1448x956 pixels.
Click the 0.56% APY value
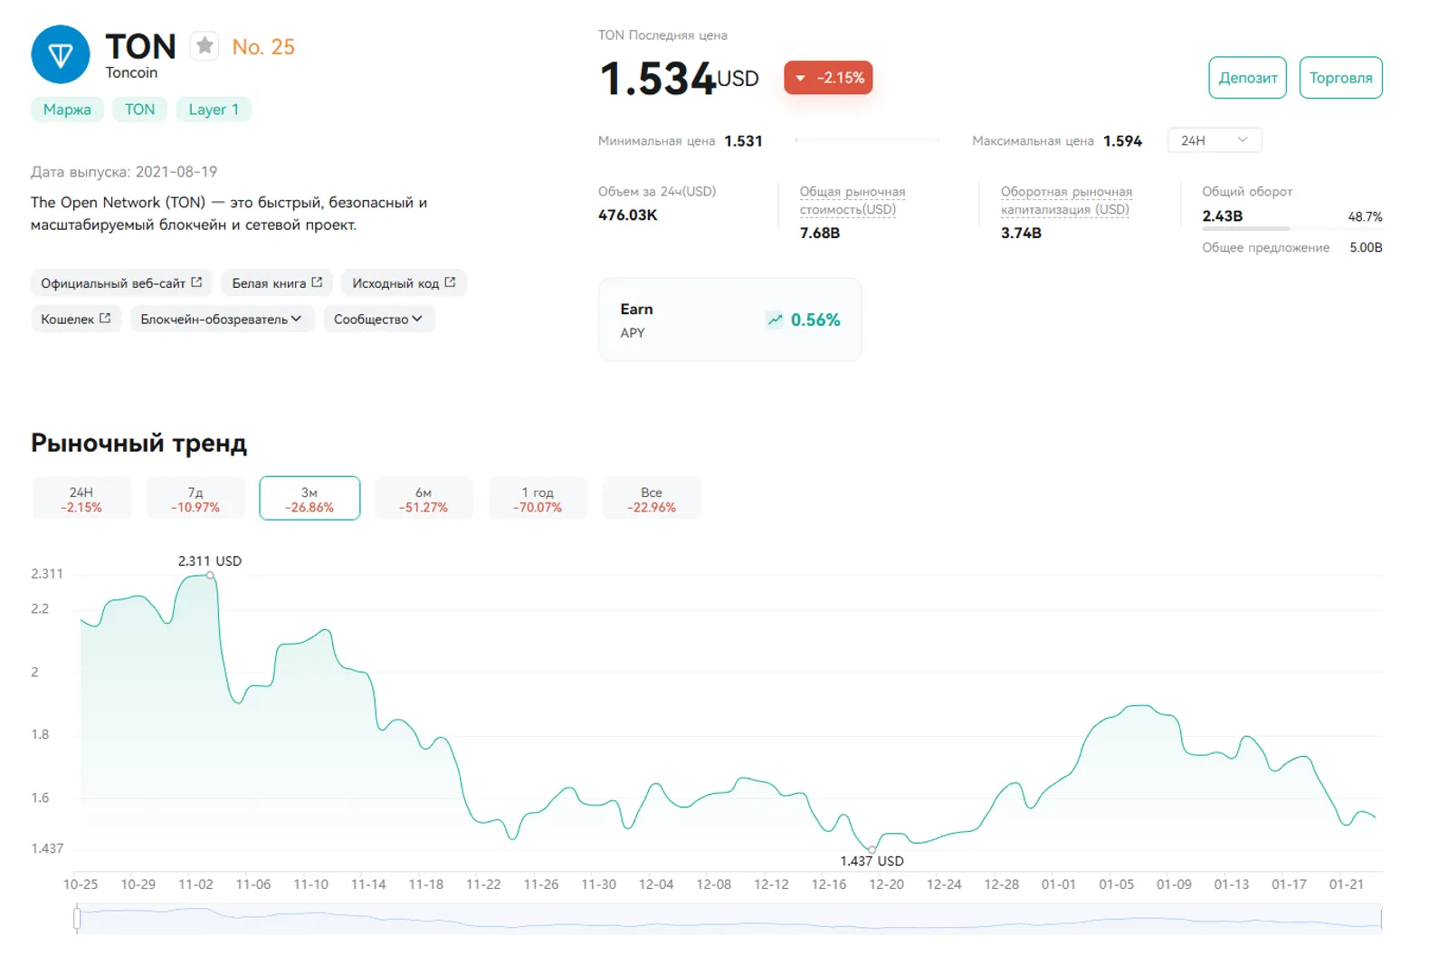[x=815, y=320]
